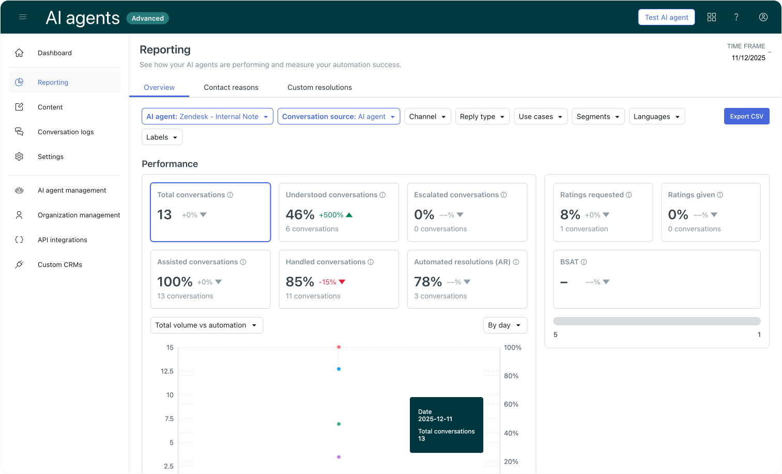Click the Settings gear icon in sidebar
Viewport: 782px width, 474px height.
pos(19,156)
